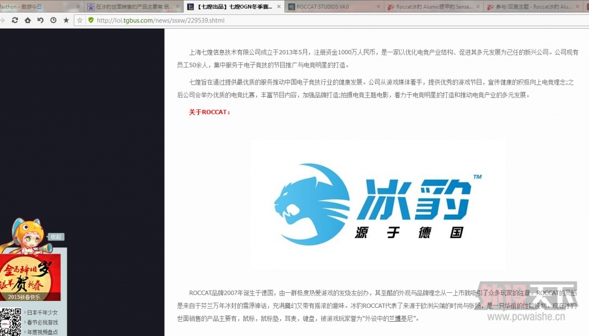This screenshot has width=589, height=336.
Task: Close the 七煌OGN冬季赛 tab
Action: pyautogui.click(x=279, y=6)
